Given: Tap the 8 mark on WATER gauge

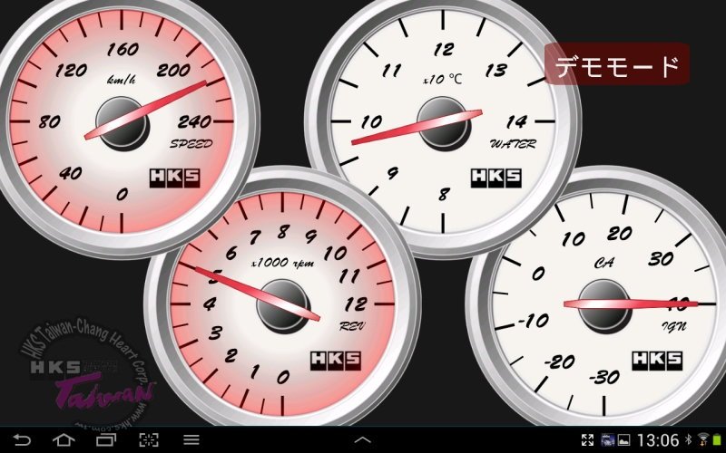Looking at the screenshot, I should pyautogui.click(x=444, y=194).
